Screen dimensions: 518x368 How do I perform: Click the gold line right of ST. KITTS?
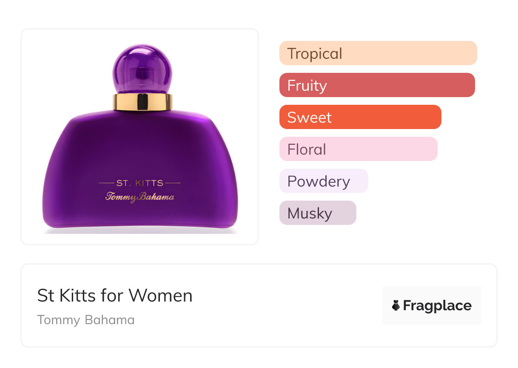click(173, 183)
